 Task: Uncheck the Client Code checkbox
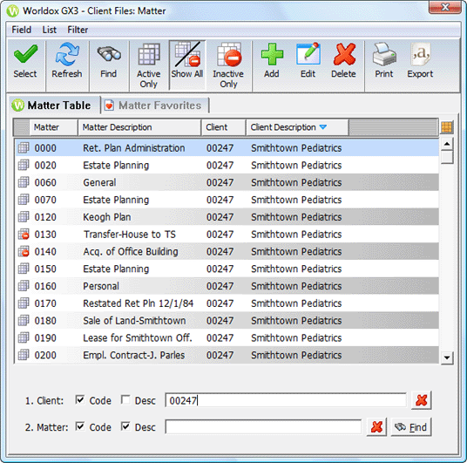coord(80,399)
